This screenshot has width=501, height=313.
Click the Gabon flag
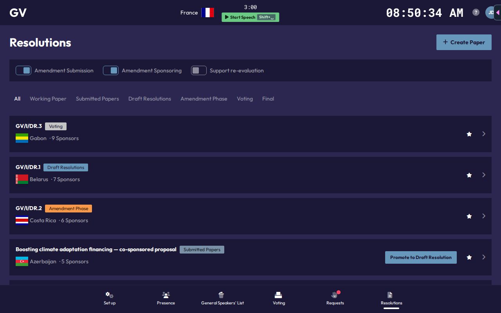[22, 138]
